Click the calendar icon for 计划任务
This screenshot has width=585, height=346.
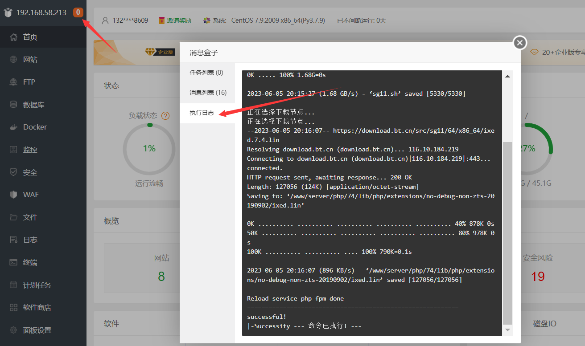click(x=14, y=285)
